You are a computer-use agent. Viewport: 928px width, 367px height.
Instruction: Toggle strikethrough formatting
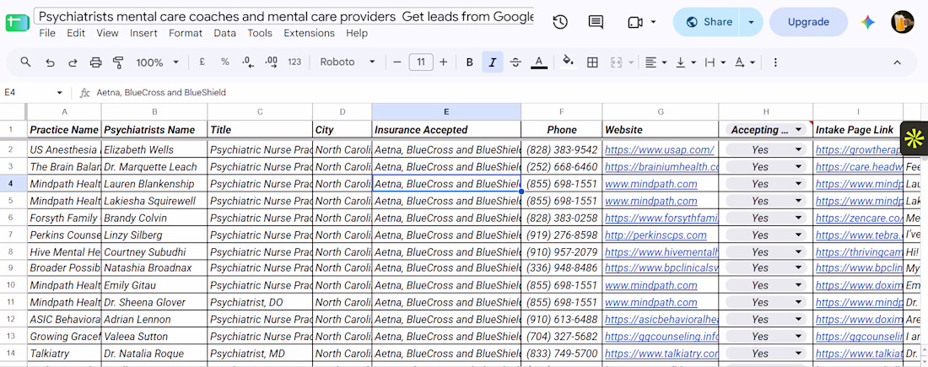point(515,62)
